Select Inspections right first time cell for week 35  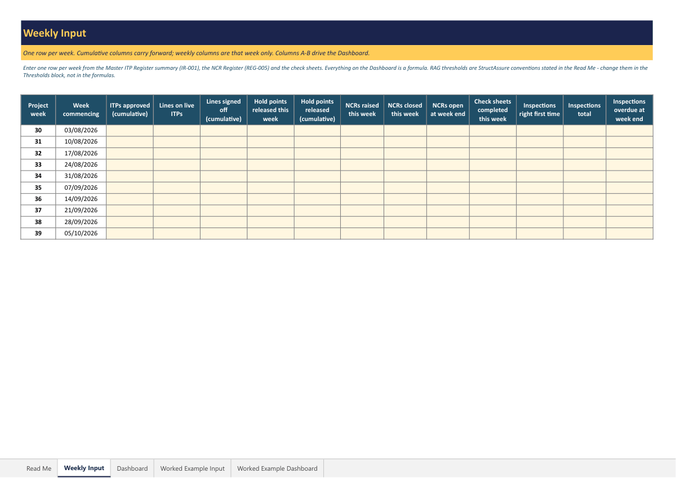click(540, 188)
